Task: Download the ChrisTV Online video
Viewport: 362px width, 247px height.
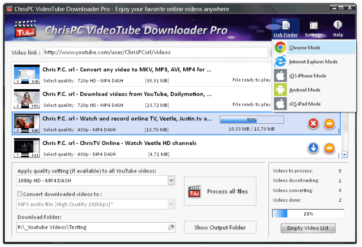Action: click(x=313, y=148)
